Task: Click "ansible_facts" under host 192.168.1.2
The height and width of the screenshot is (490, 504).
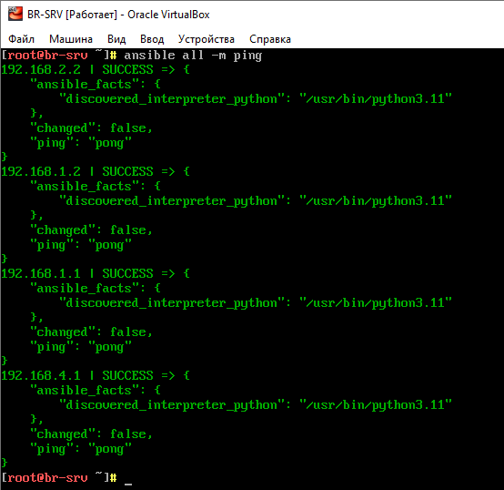Action: 86,187
